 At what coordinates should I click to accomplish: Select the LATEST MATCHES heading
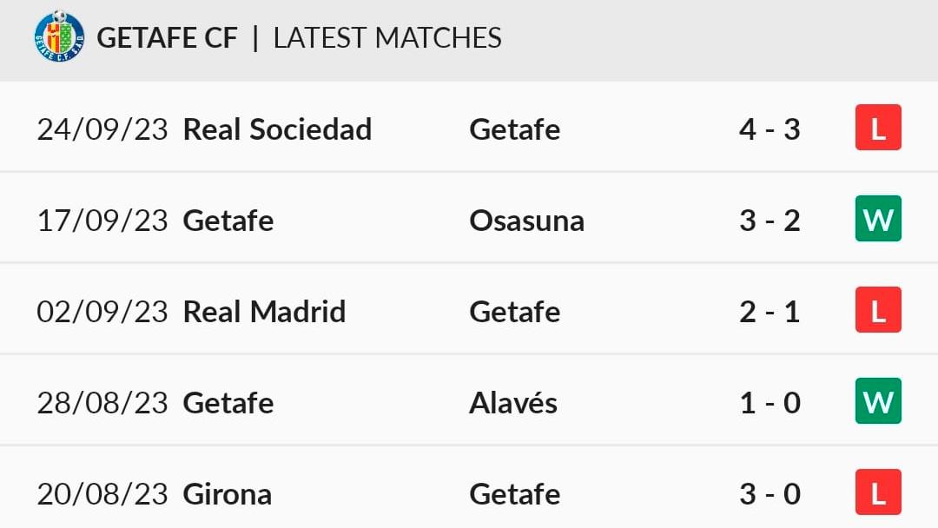point(387,37)
